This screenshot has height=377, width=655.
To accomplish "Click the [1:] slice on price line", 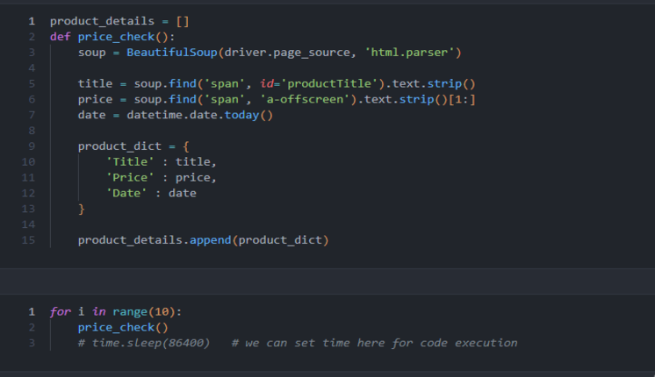I will pos(462,99).
